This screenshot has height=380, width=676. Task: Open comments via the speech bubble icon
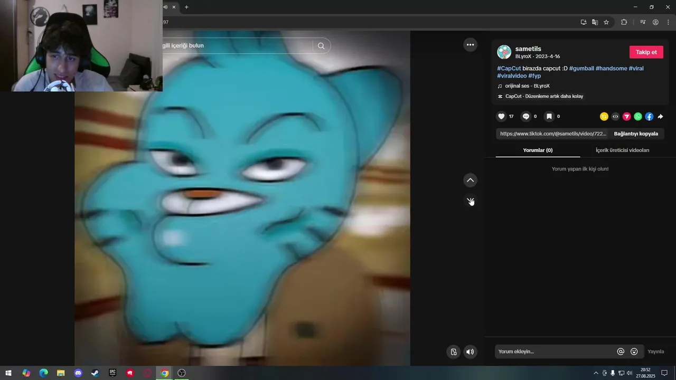(x=525, y=117)
